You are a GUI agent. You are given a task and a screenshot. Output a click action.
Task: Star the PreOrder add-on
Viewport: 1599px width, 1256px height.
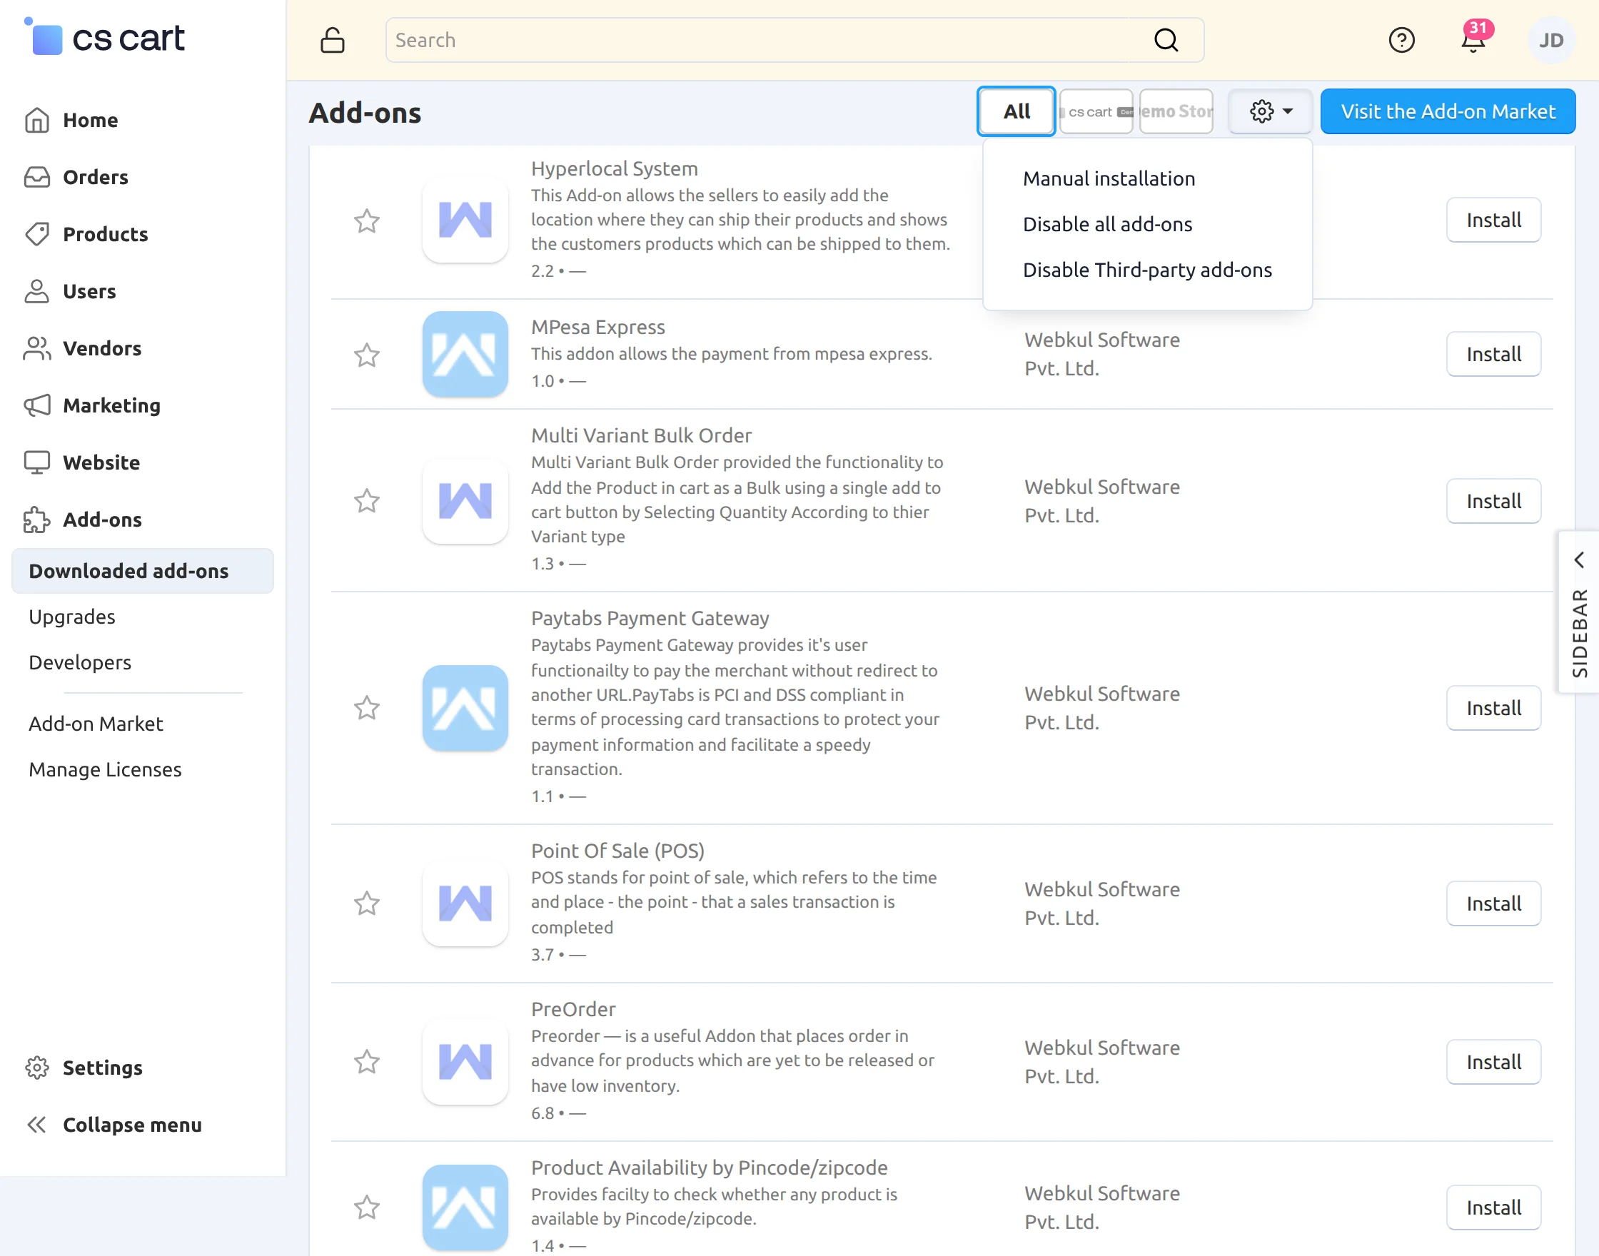pos(367,1062)
